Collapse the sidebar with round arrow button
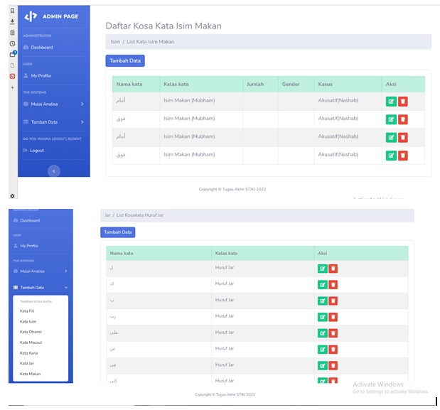The width and height of the screenshot is (440, 410). [54, 171]
